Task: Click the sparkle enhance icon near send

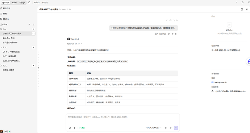Action: [171, 128]
